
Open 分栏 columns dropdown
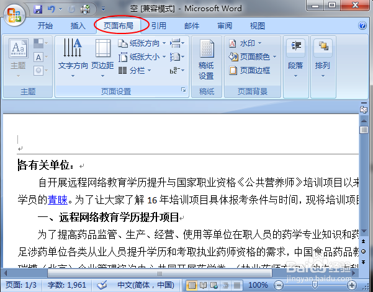click(x=135, y=70)
